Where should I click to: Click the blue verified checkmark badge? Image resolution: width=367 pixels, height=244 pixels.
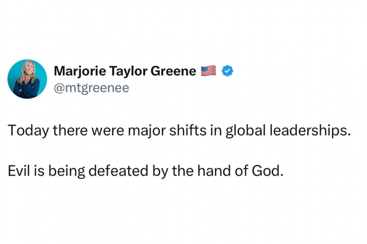click(x=228, y=71)
